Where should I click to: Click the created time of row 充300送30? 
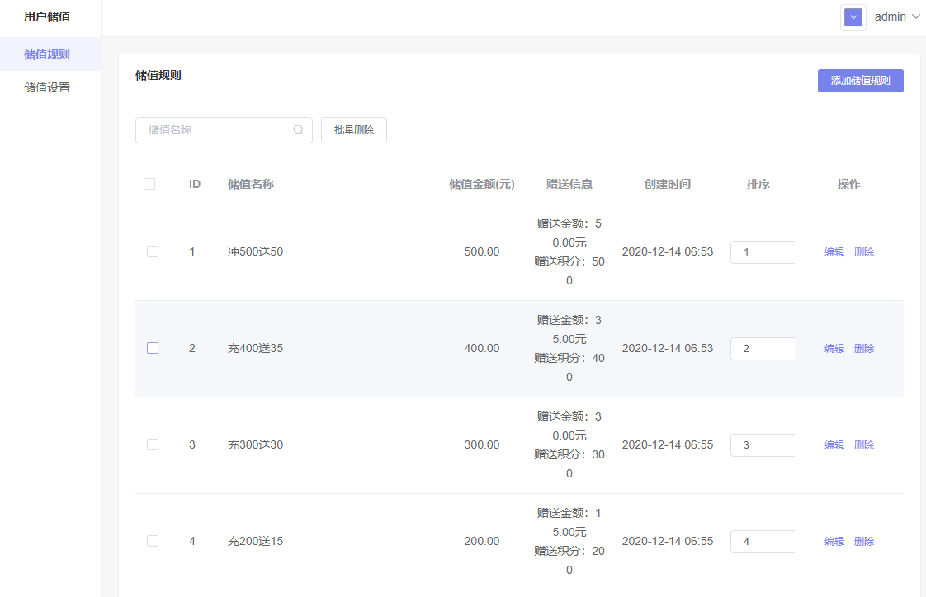tap(668, 444)
